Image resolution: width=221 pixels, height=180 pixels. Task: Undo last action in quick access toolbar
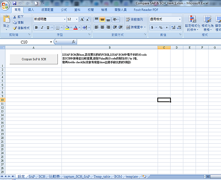pos(20,3)
